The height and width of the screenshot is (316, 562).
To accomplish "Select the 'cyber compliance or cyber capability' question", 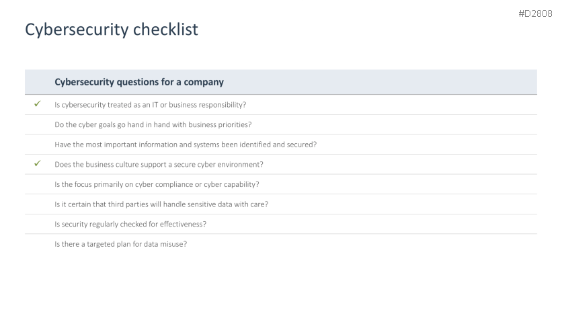I will pyautogui.click(x=158, y=184).
